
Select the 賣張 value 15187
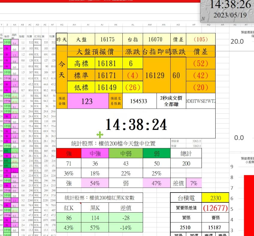pyautogui.click(x=215, y=227)
